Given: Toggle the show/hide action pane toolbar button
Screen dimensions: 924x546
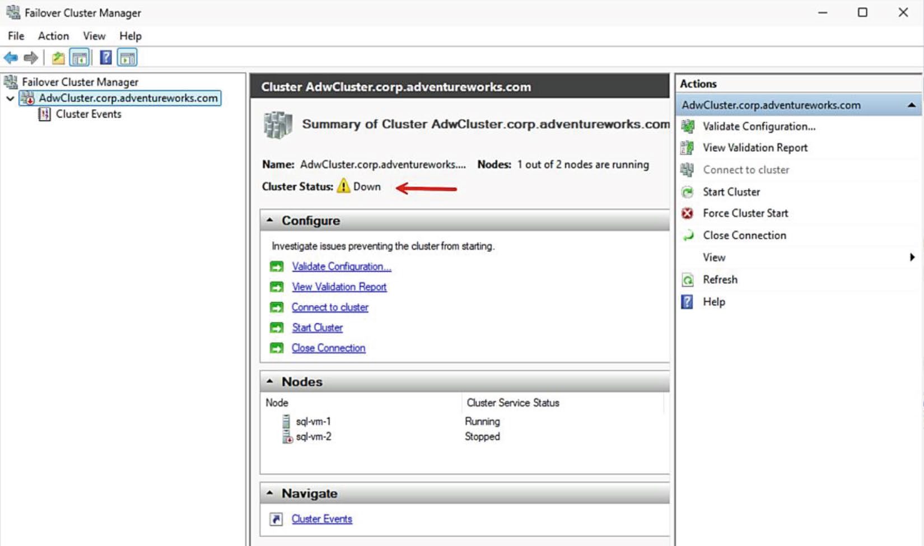Looking at the screenshot, I should [127, 58].
